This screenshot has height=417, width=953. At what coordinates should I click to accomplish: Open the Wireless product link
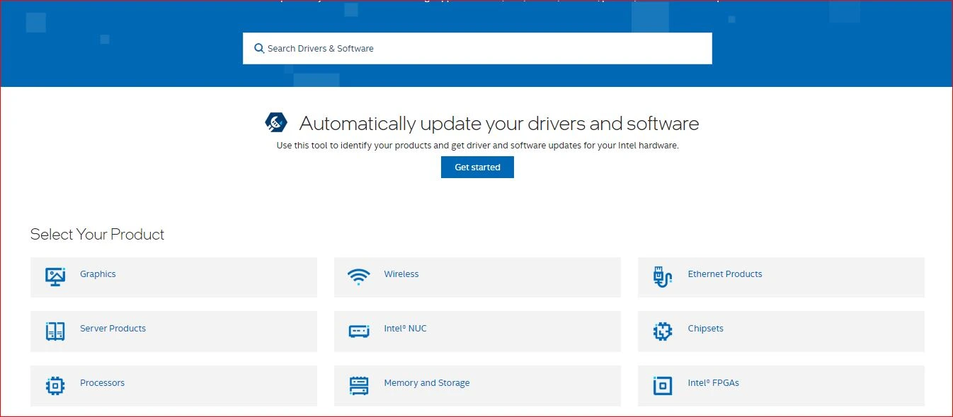click(x=401, y=274)
